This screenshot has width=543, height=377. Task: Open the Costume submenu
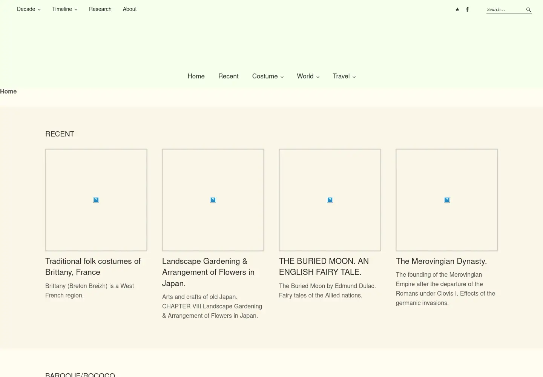[268, 76]
